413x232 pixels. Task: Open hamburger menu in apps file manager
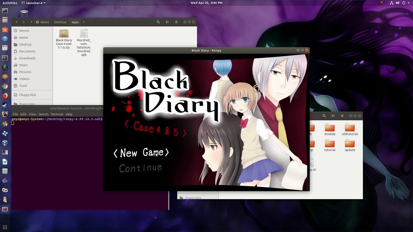tap(176, 22)
